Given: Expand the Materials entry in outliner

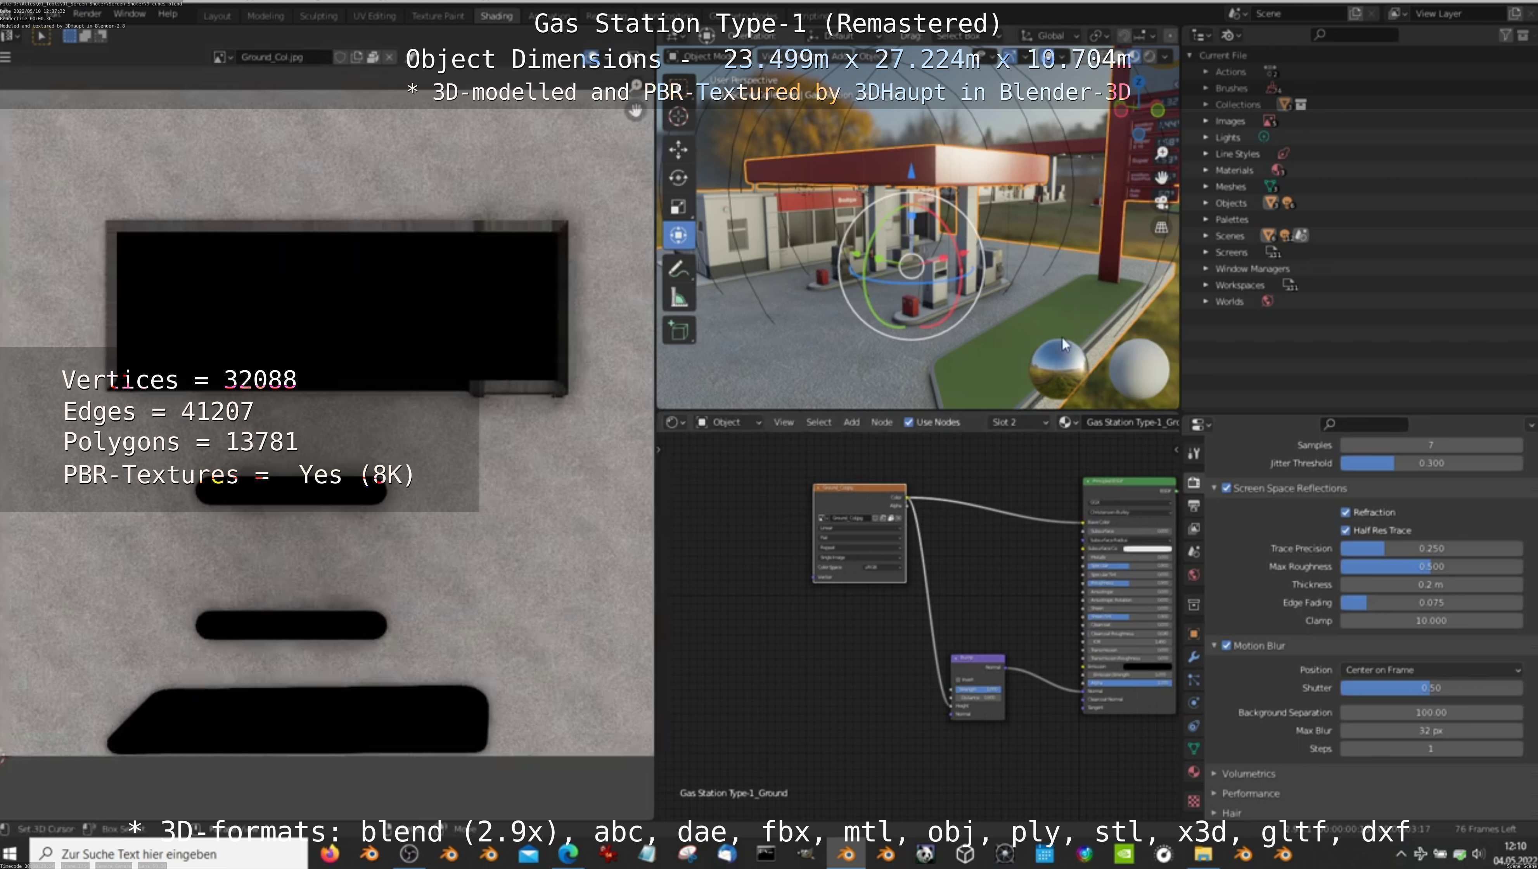Looking at the screenshot, I should (x=1206, y=170).
